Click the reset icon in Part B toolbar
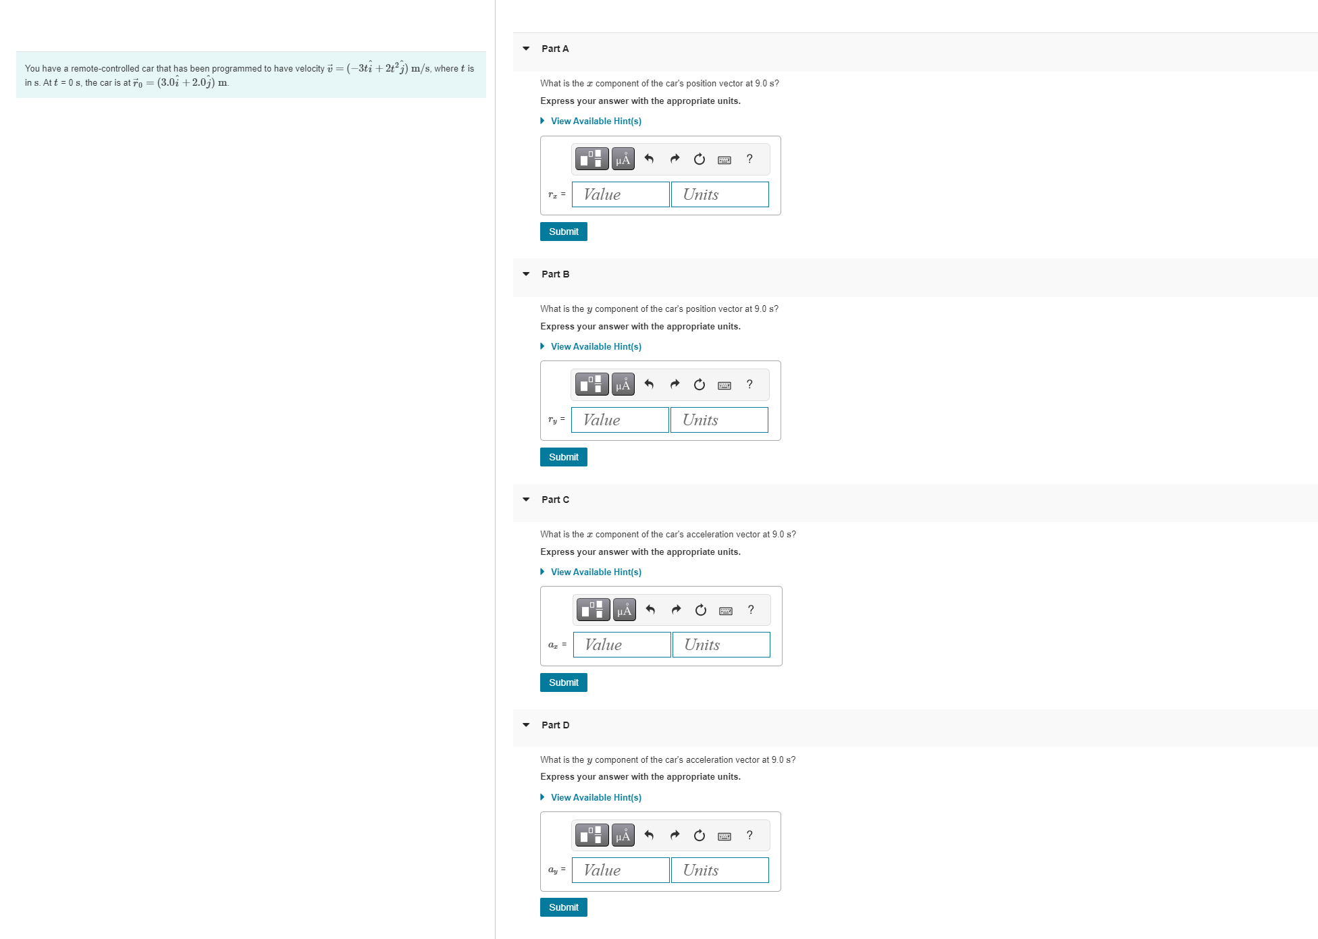Viewport: 1318px width, 939px height. (x=700, y=384)
